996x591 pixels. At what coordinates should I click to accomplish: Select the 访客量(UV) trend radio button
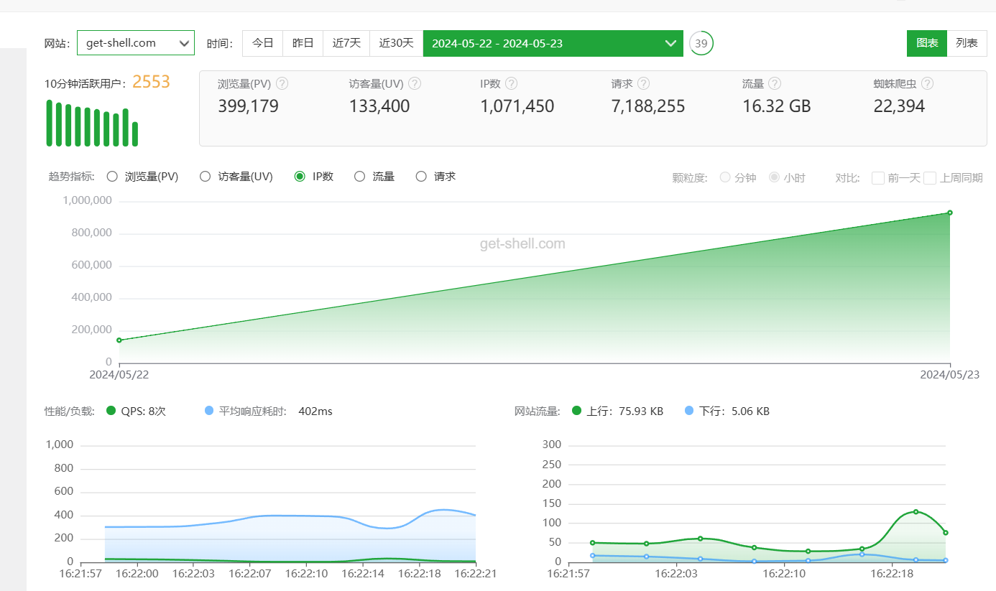[x=205, y=177]
